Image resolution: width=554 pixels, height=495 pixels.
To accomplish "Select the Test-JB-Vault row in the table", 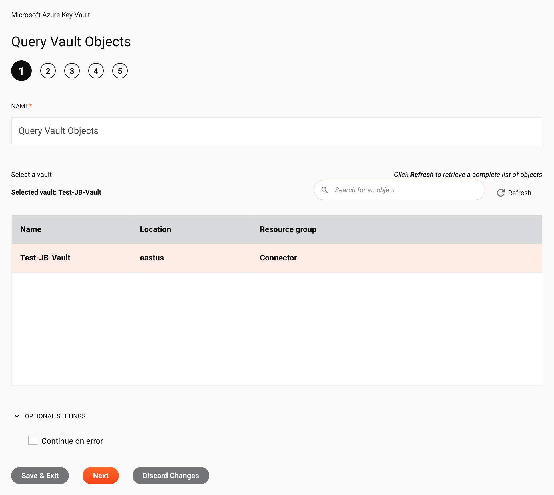I will click(x=276, y=258).
